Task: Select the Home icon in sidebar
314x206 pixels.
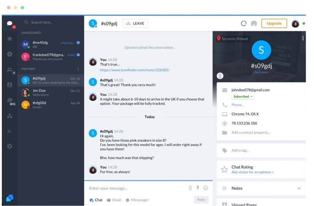Action: [x=10, y=39]
